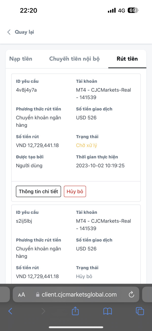Screen dimensions: 152x331
Task: Show Safari open tabs overview icon
Action: click(x=140, y=311)
